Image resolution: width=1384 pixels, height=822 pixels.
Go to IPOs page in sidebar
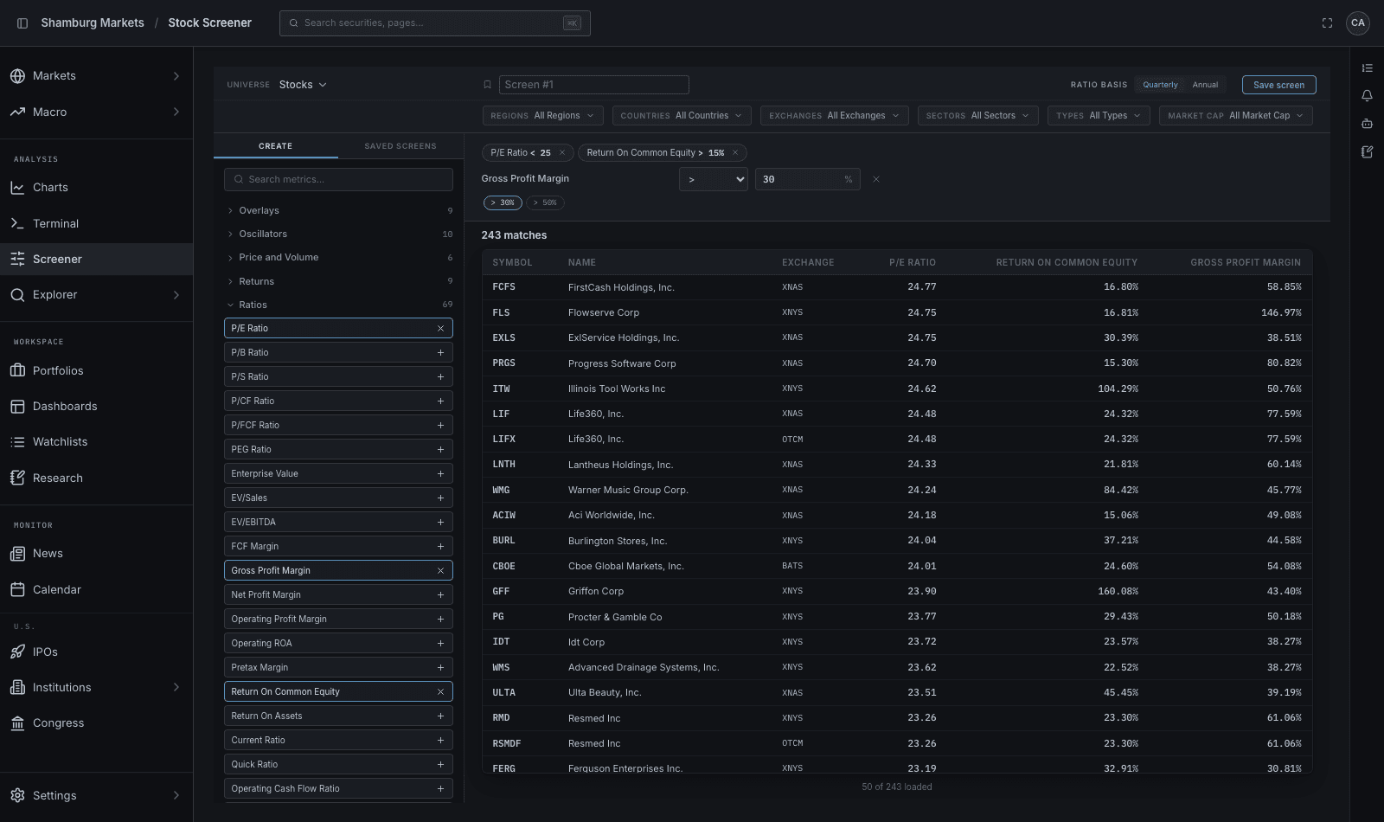(x=96, y=652)
